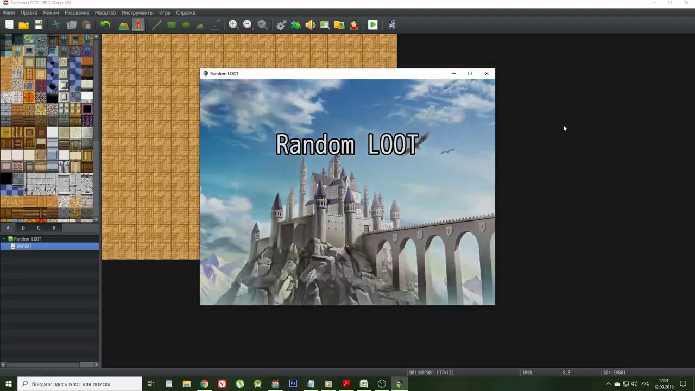Save the project with the floppy disk icon
Screen dimensions: 695x391
39,24
